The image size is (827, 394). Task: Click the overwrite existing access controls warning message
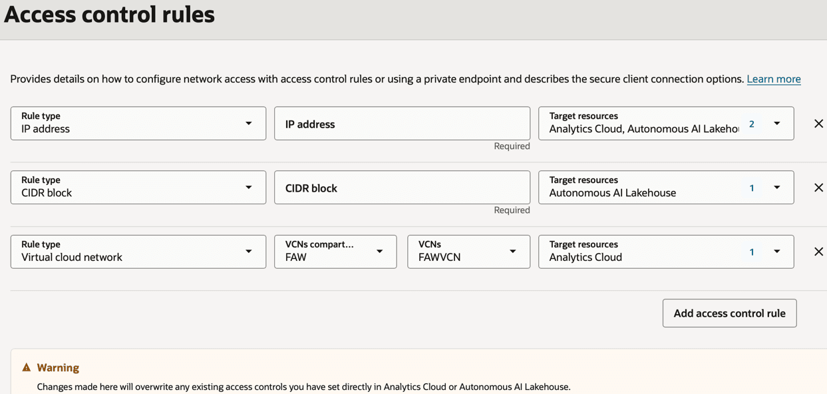(x=303, y=387)
